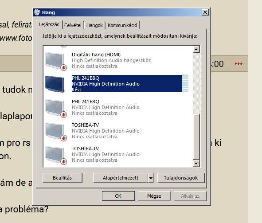Click the selected PHL 241B8Q monitor icon
Viewport: 262px width, 223px height.
click(55, 84)
